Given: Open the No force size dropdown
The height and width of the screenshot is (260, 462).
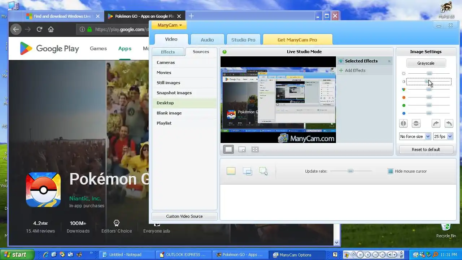Looking at the screenshot, I should coord(415,136).
